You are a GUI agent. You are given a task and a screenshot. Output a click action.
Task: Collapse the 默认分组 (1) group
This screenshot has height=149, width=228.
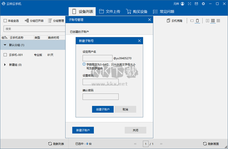(x=5, y=45)
